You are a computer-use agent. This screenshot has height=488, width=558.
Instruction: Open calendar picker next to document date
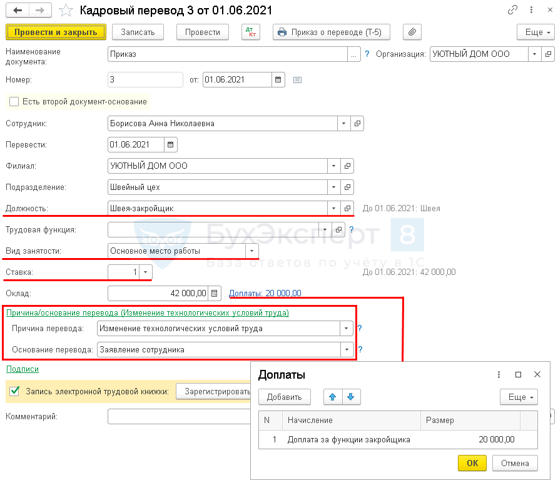click(x=278, y=79)
